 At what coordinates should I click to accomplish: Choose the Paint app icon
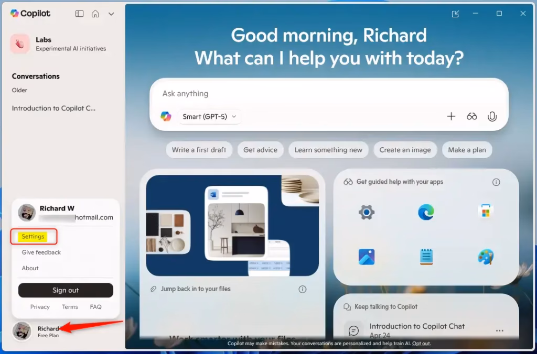coord(486,257)
